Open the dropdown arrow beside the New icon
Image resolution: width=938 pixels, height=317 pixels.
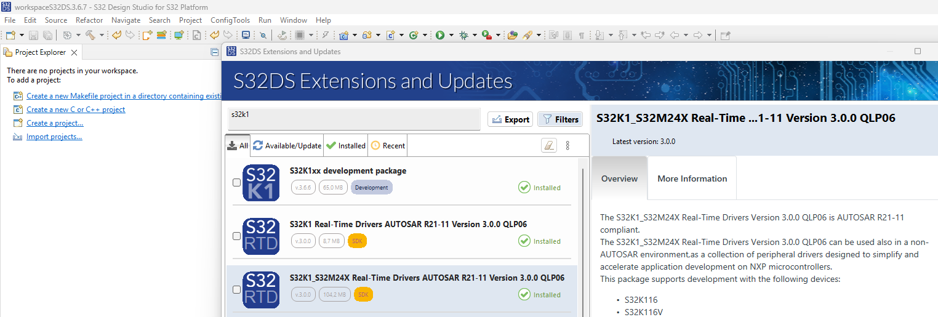(x=22, y=35)
